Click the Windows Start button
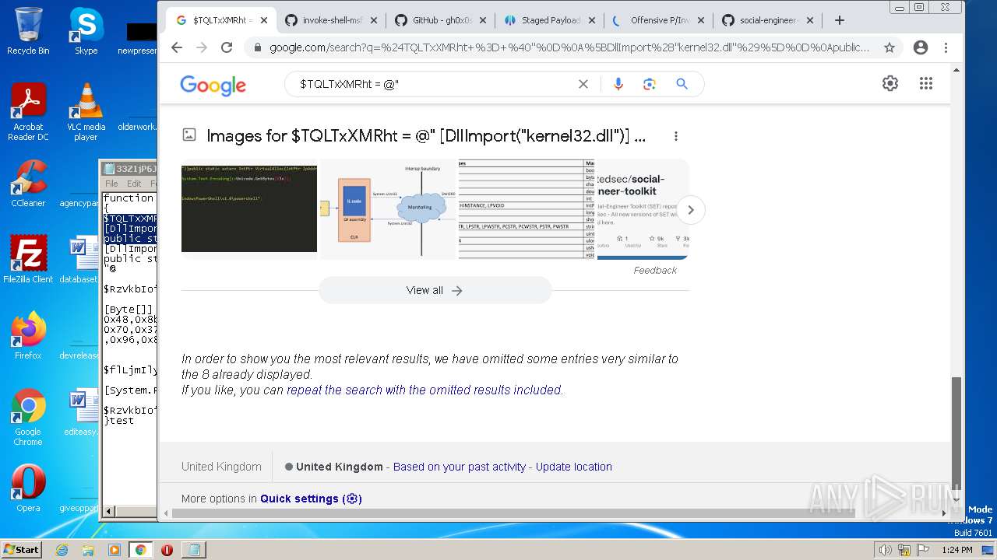997x560 pixels. click(x=21, y=550)
